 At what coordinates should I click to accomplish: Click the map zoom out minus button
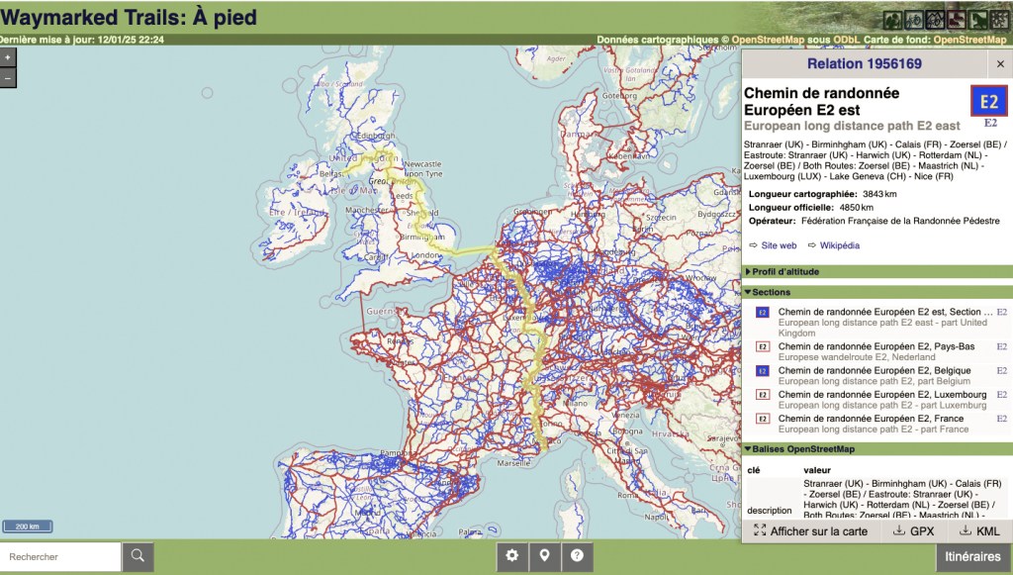point(8,77)
